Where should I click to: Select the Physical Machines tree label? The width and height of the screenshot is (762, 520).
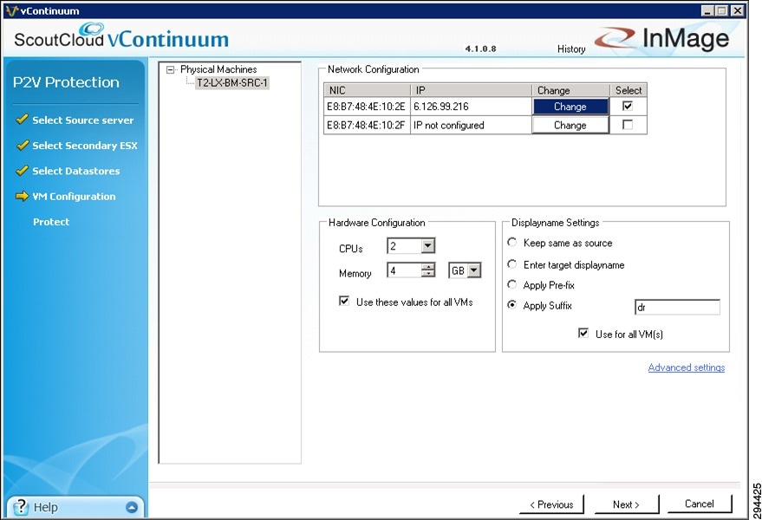click(218, 69)
